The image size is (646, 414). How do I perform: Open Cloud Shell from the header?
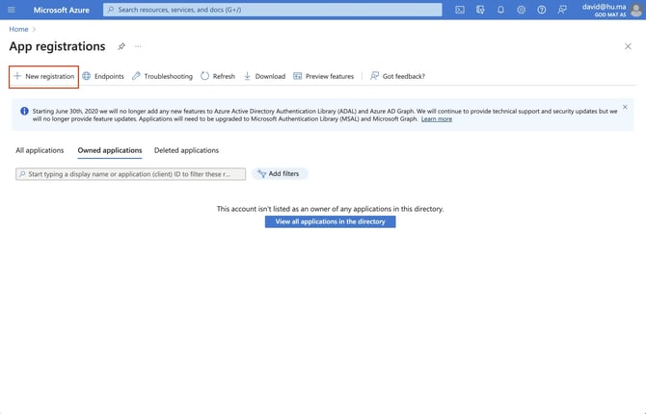[x=460, y=10]
